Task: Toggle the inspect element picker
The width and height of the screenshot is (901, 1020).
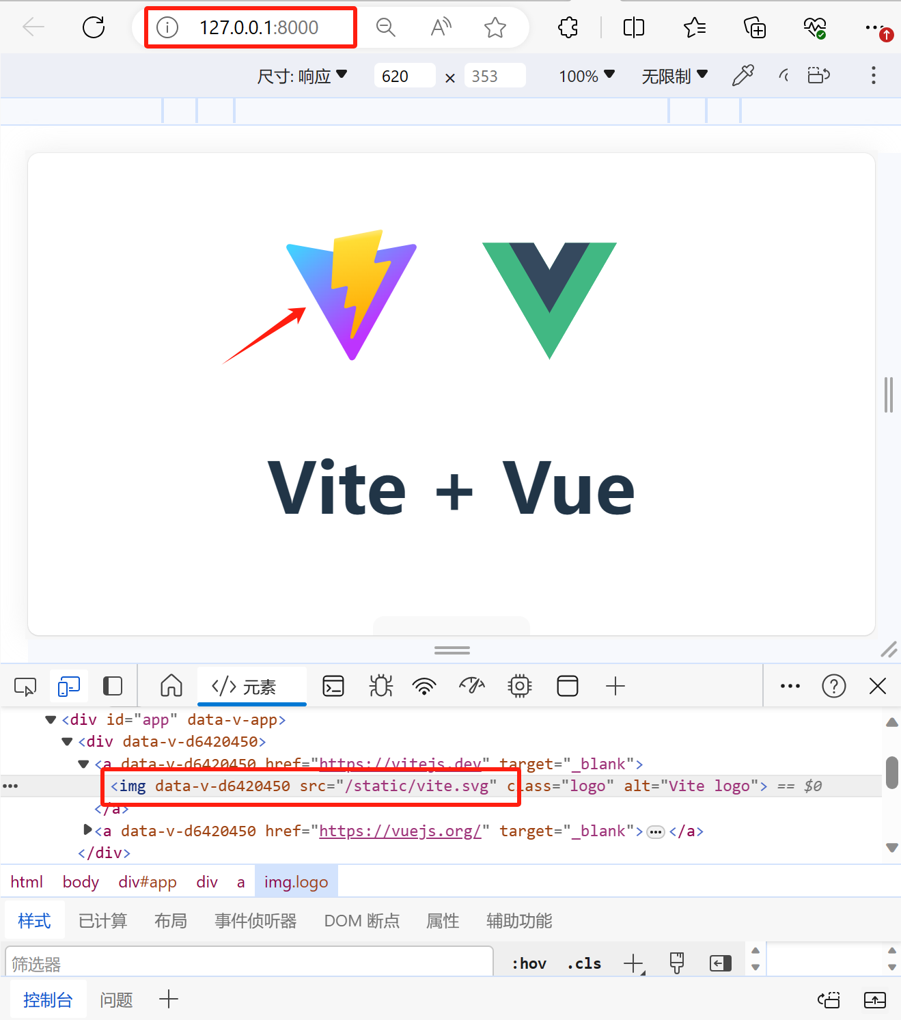Action: (x=25, y=686)
